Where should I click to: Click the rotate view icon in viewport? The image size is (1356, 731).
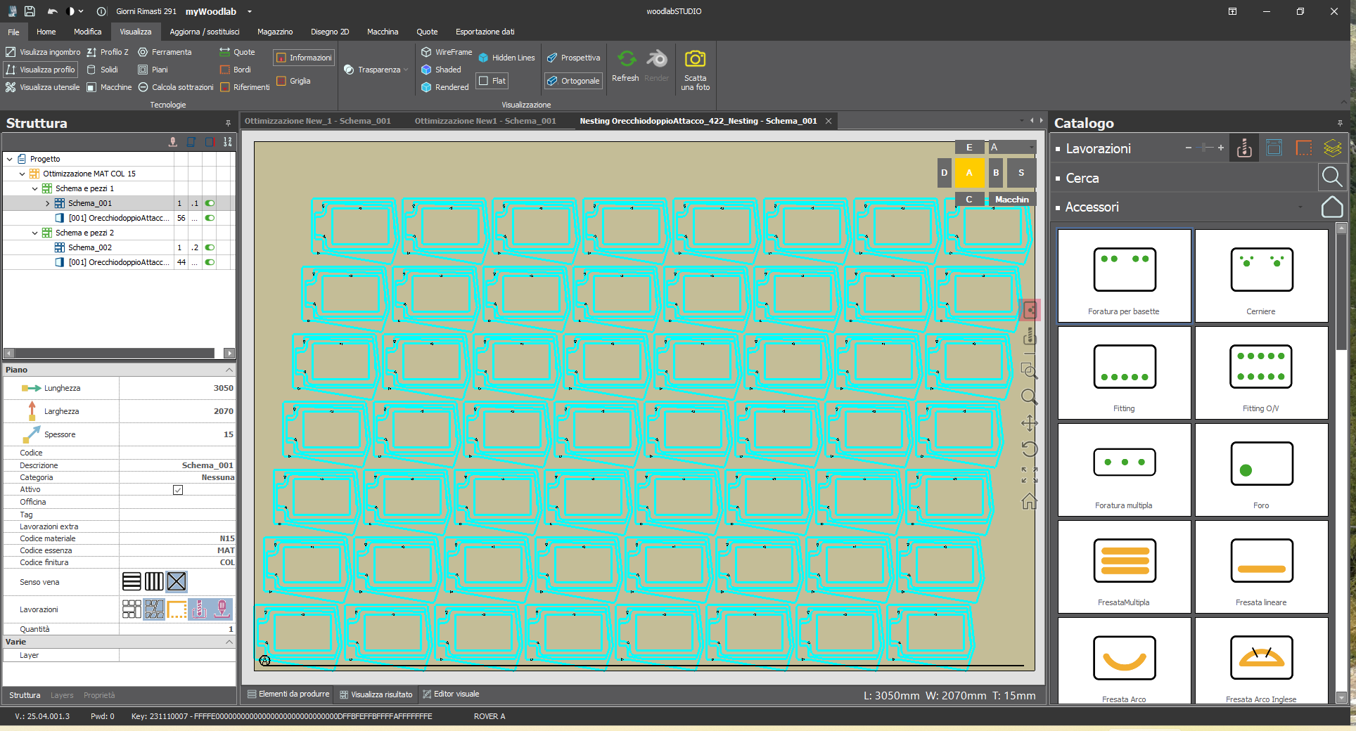click(x=1029, y=449)
